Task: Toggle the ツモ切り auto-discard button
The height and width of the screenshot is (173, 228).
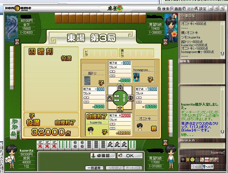Action: (x=115, y=168)
